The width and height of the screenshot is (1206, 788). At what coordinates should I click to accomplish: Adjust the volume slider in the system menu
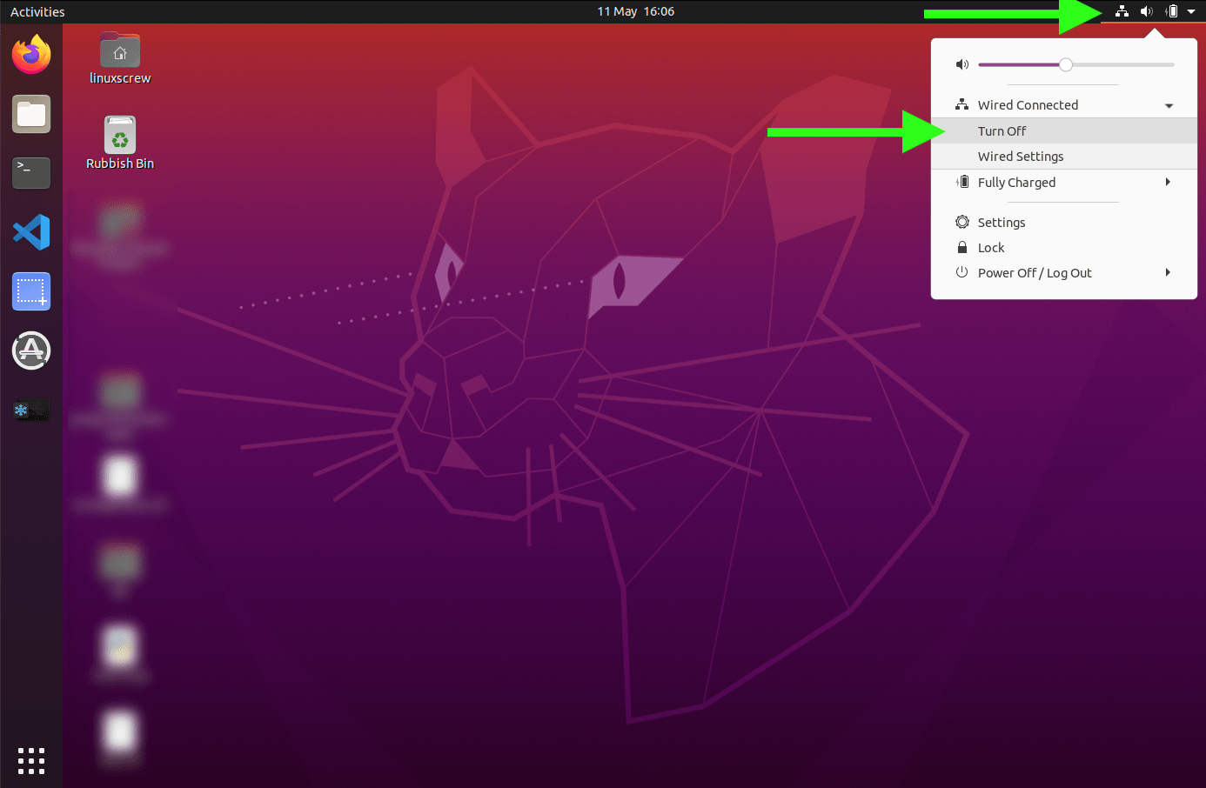tap(1065, 63)
